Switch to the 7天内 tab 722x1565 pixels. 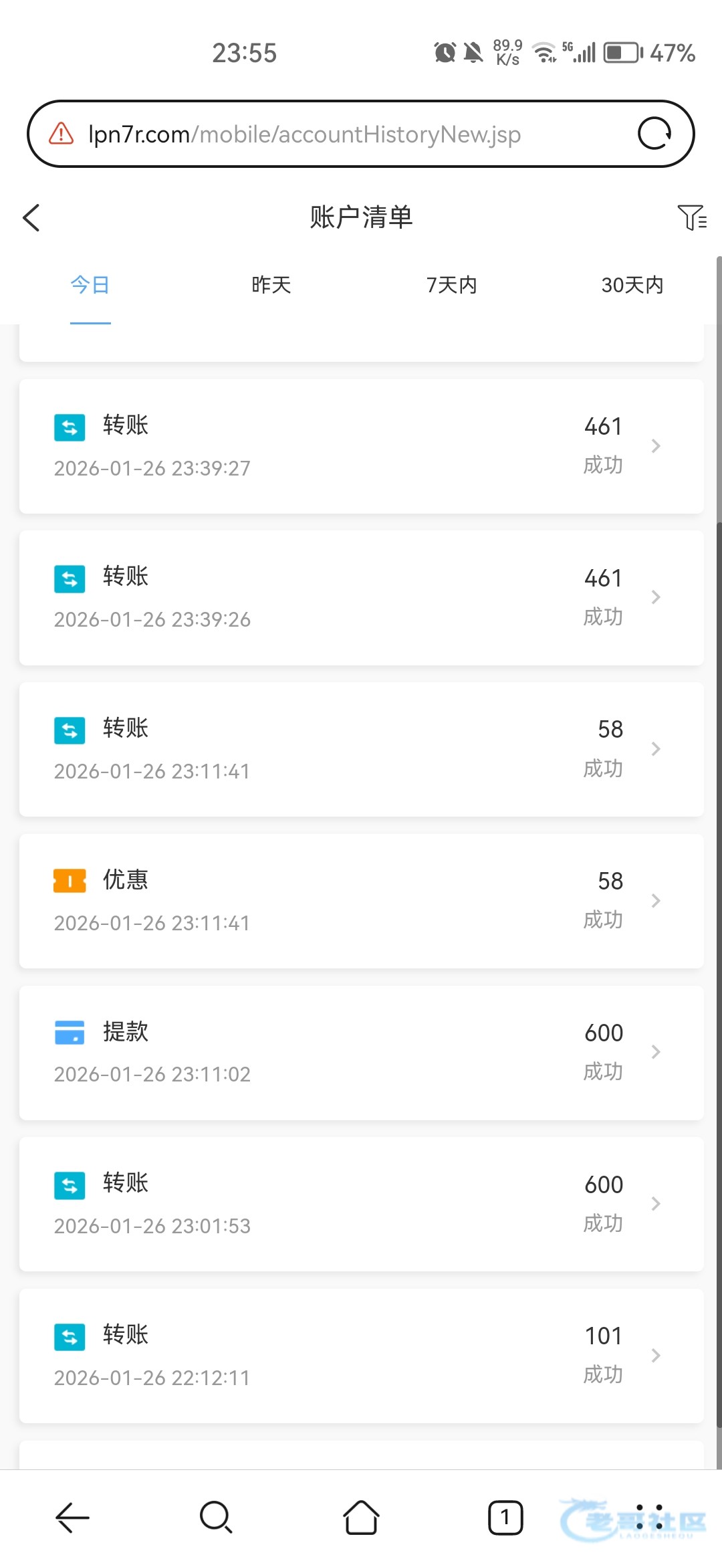452,285
